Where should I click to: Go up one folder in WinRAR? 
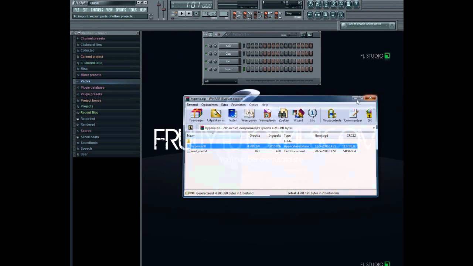[x=191, y=128]
